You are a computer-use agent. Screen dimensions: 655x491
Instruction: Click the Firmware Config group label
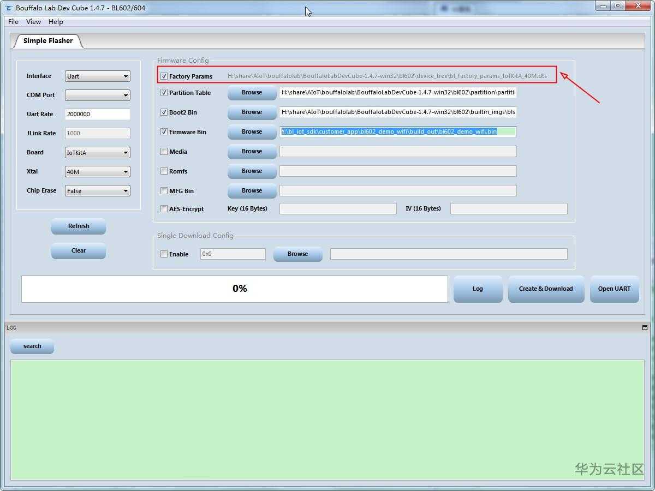[183, 61]
